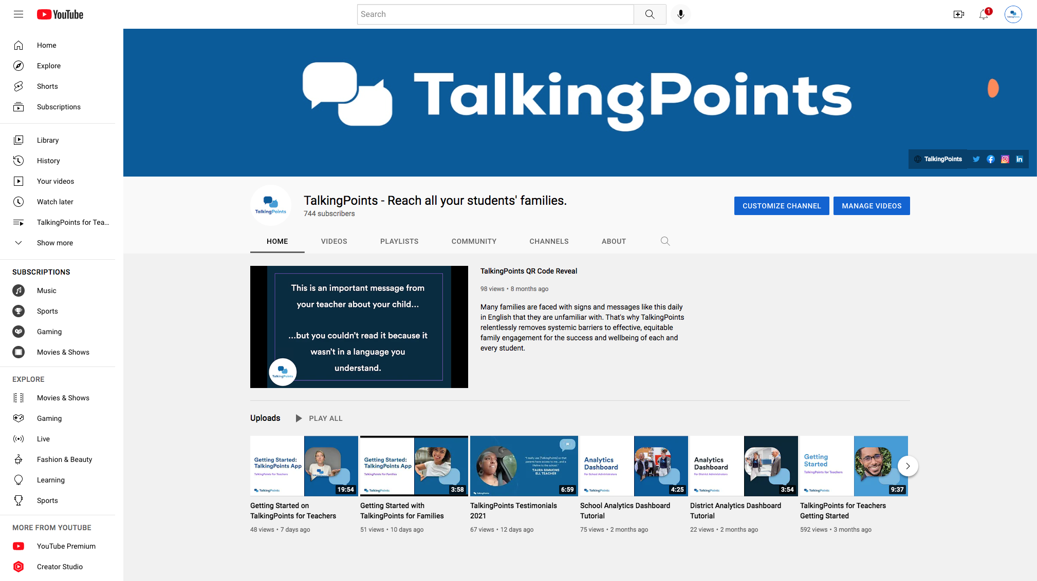Open School Analytics Dashboard Tutorial thumbnail
The width and height of the screenshot is (1037, 581).
[x=634, y=466]
